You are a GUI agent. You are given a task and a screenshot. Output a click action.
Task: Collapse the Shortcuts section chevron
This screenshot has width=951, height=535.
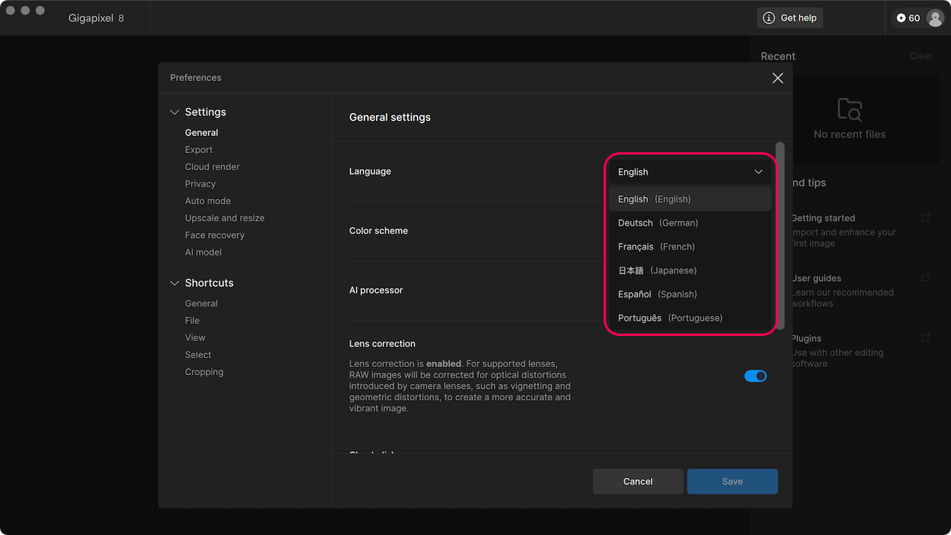coord(175,283)
